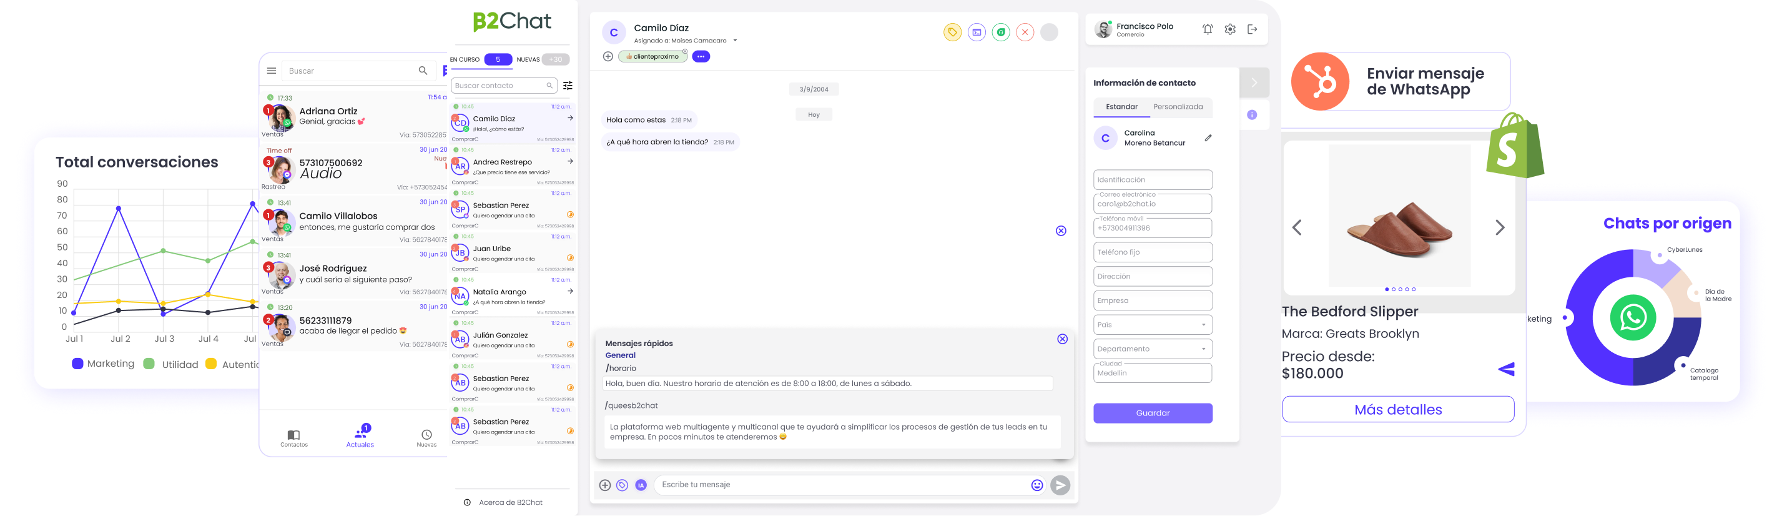Open the notifications bell

pyautogui.click(x=1207, y=29)
